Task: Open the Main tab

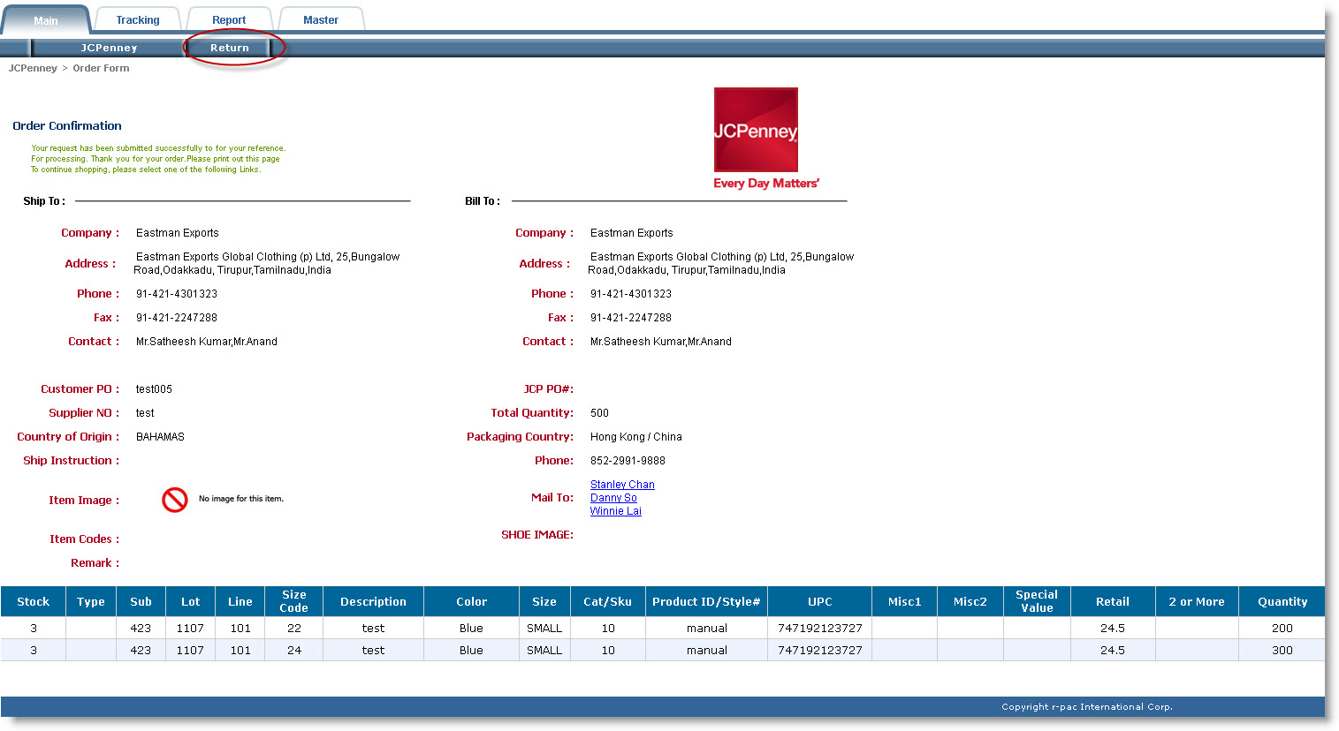Action: pos(46,20)
